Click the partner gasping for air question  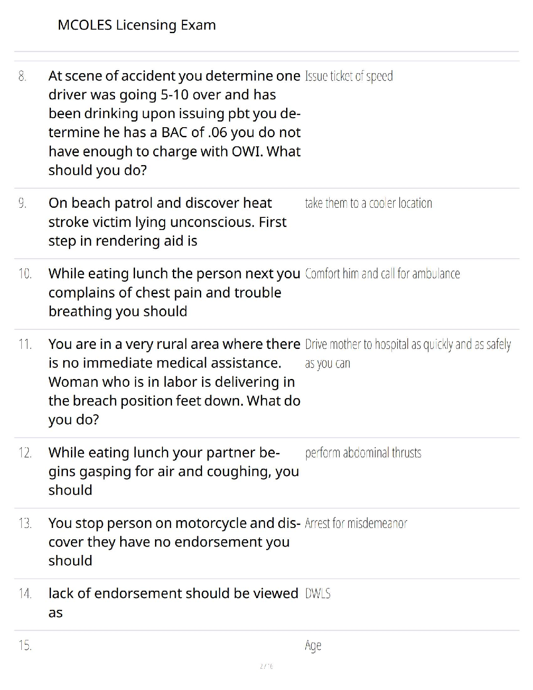pos(173,471)
